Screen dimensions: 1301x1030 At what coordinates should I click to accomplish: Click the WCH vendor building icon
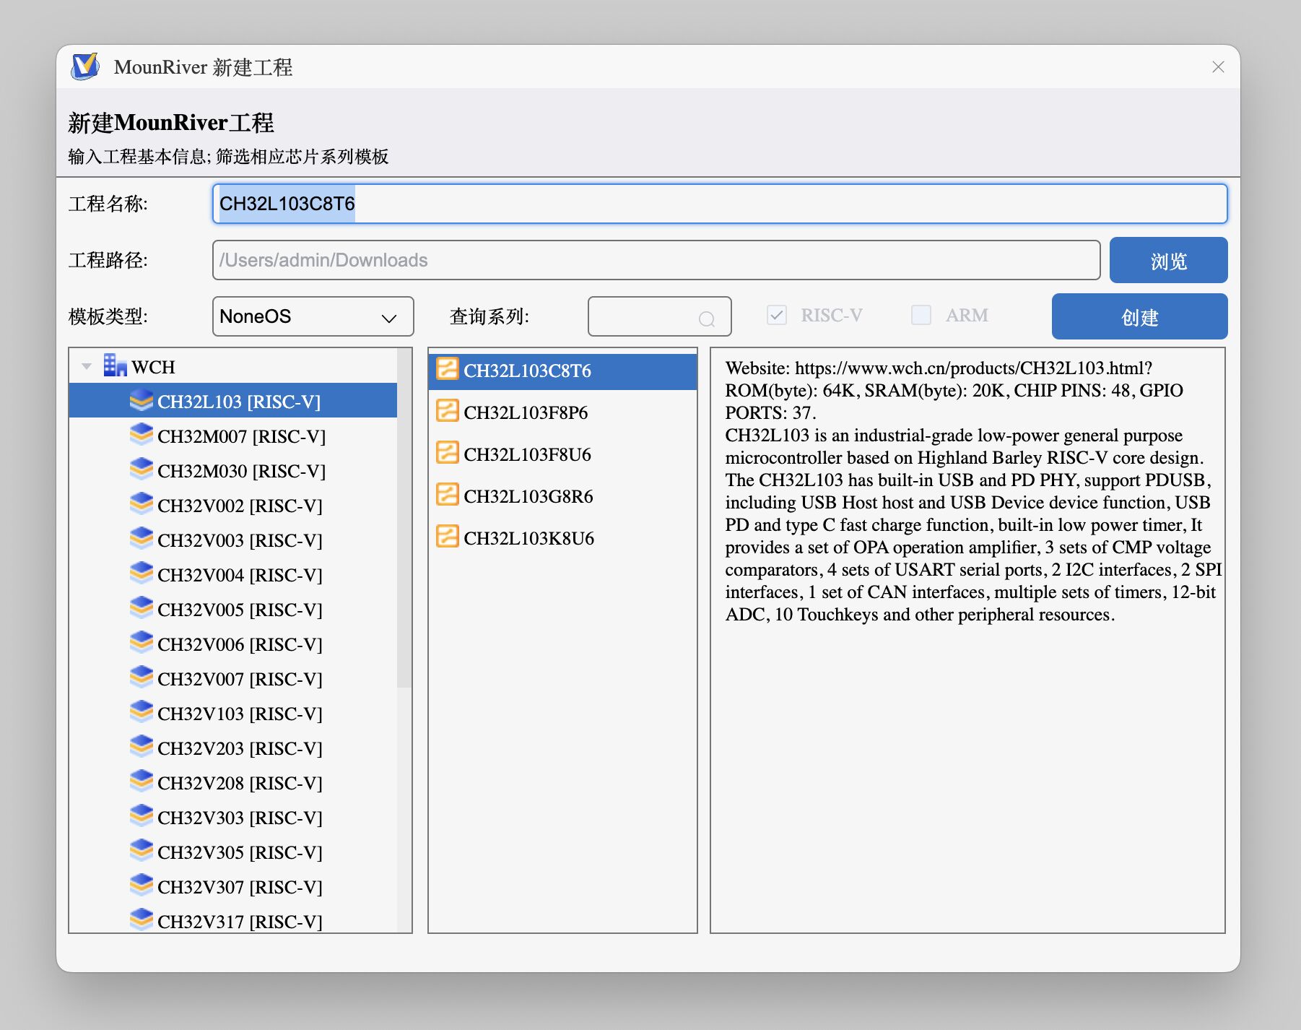(115, 365)
